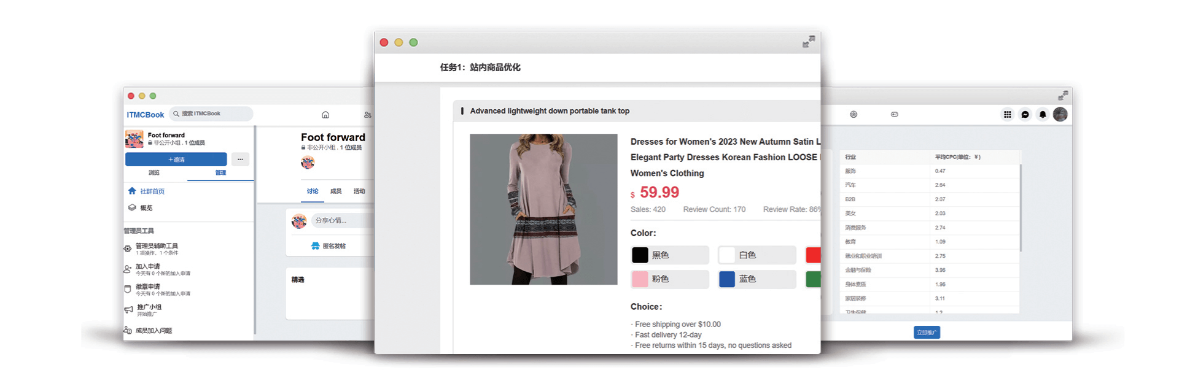Image resolution: width=1198 pixels, height=389 pixels.
Task: Click the 管理员辅助工具 gear icon
Action: [x=127, y=248]
